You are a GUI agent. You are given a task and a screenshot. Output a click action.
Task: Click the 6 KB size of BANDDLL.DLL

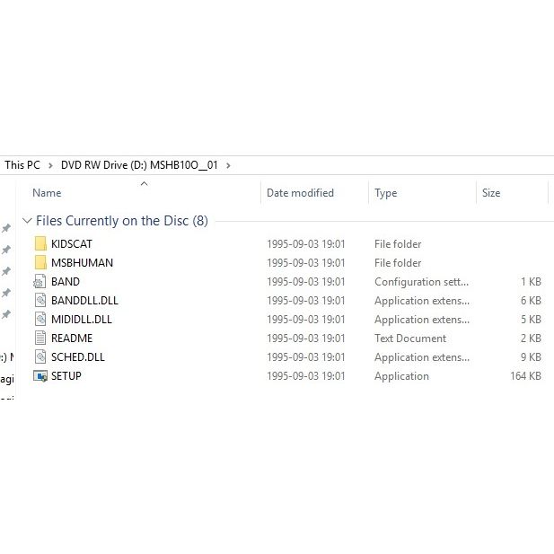(x=531, y=300)
